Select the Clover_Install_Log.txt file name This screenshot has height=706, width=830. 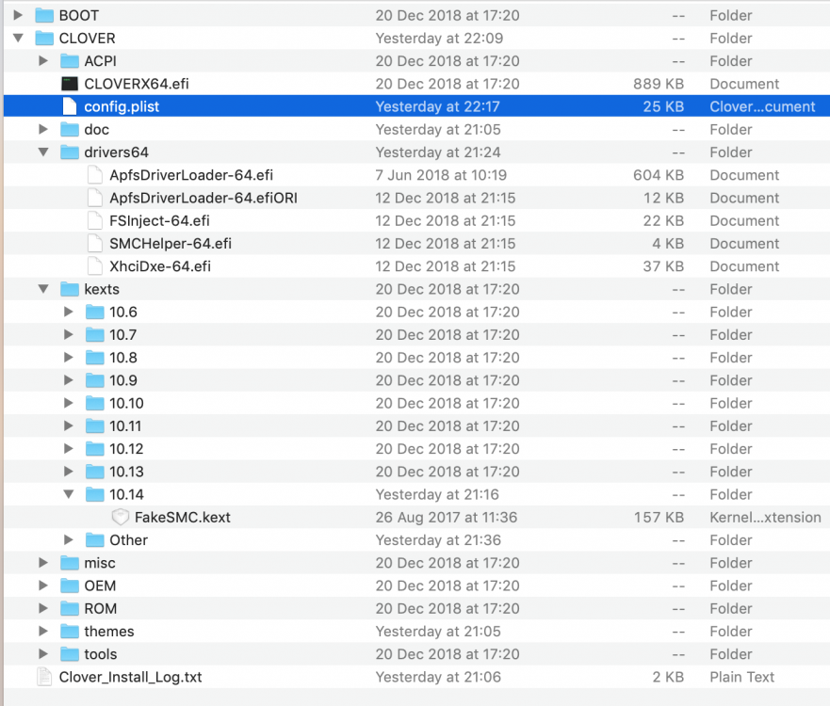pos(130,677)
